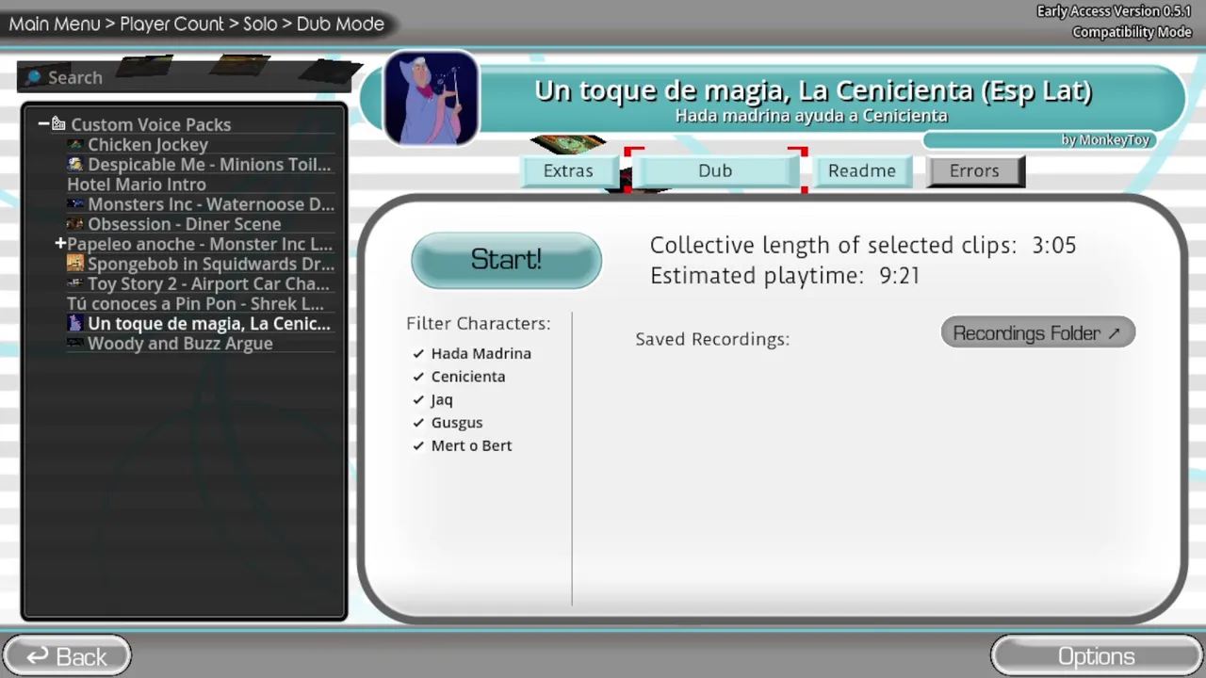
Task: Click Main Menu in the breadcrumb
Action: (55, 24)
